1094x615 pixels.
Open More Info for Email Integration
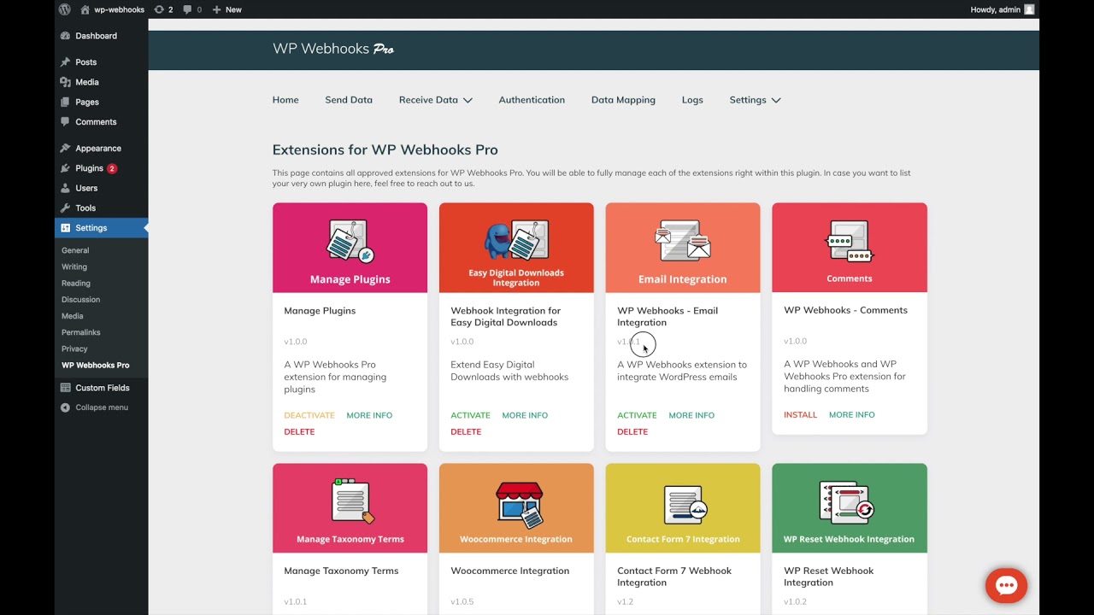point(691,415)
